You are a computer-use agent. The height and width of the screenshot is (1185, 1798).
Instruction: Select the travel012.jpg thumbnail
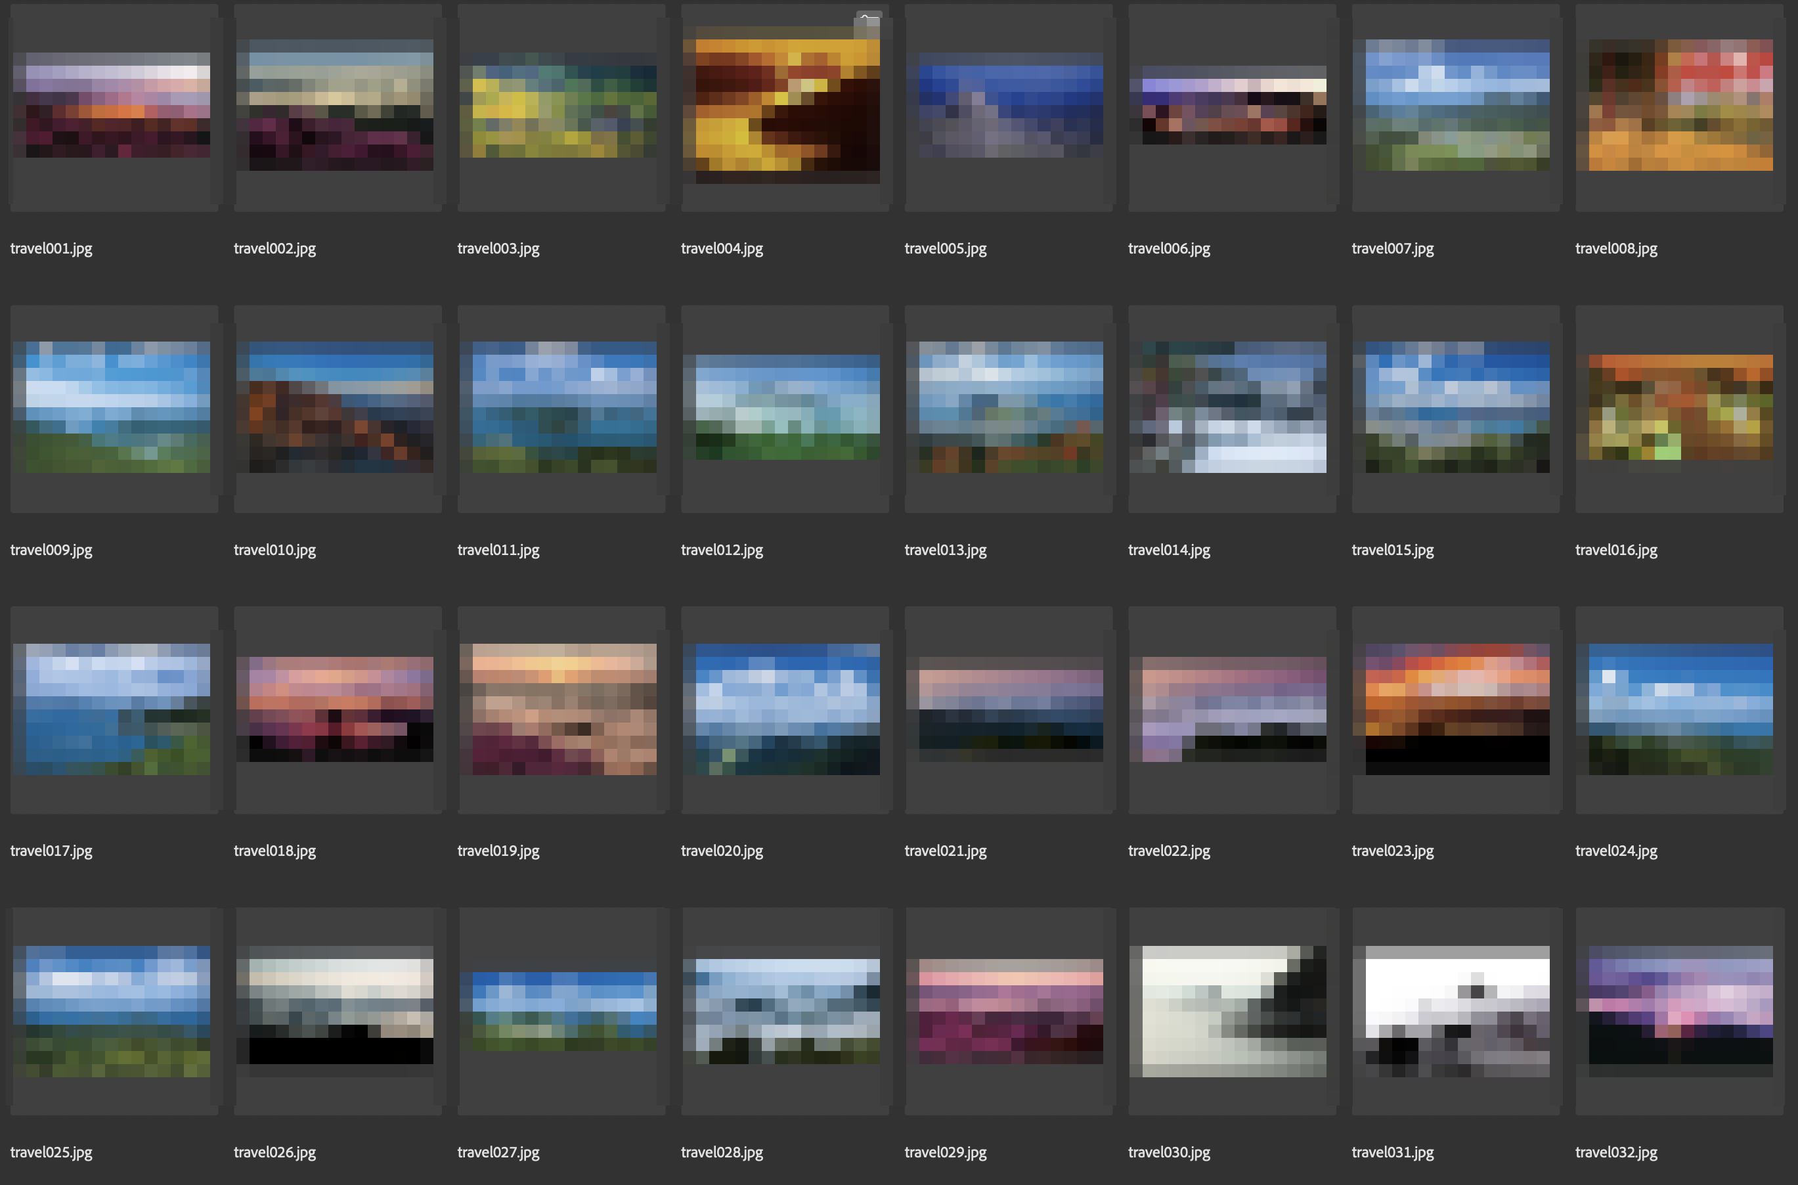[781, 407]
